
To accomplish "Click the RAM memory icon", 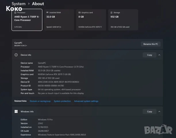I will coord(47,12).
